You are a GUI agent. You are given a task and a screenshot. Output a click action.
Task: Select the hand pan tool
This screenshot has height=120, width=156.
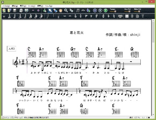61,10
